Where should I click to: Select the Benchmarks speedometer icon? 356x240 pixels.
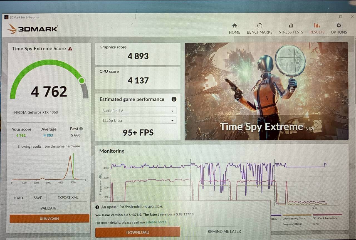pyautogui.click(x=259, y=25)
